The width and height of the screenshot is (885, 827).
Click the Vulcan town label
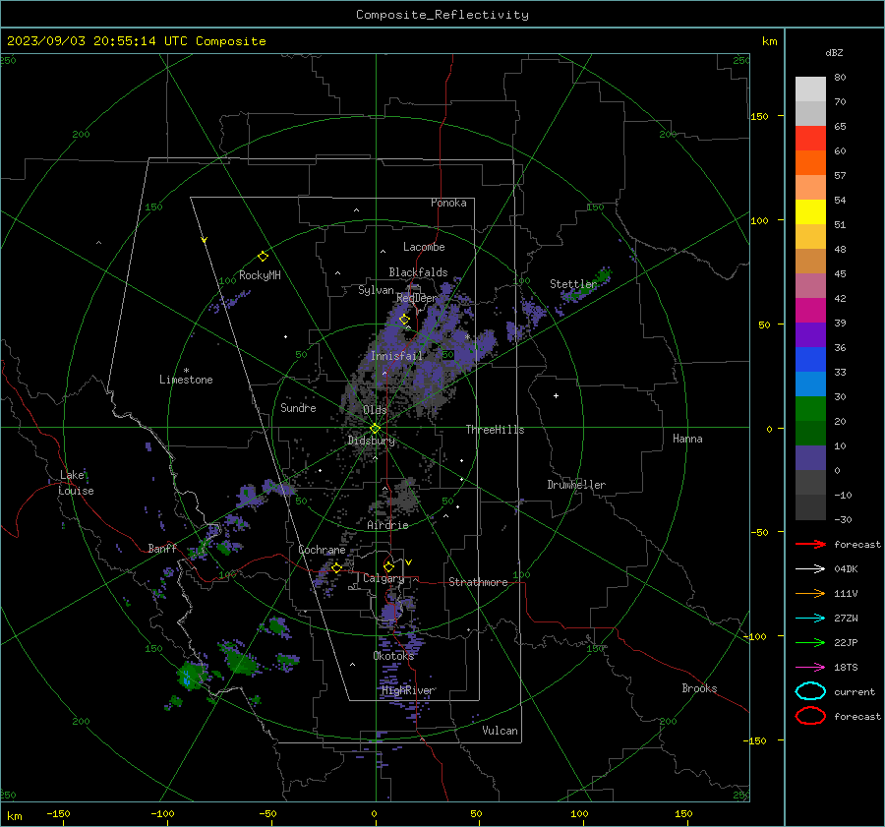tap(500, 731)
